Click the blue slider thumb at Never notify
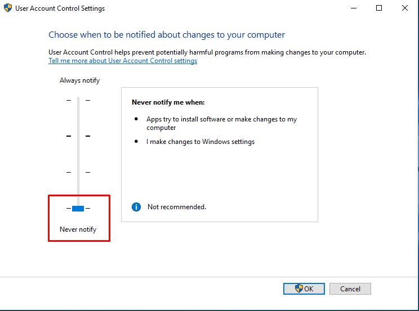419x311 pixels. pos(78,209)
